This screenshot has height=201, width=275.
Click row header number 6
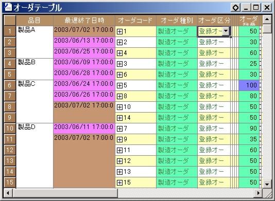coord(10,85)
